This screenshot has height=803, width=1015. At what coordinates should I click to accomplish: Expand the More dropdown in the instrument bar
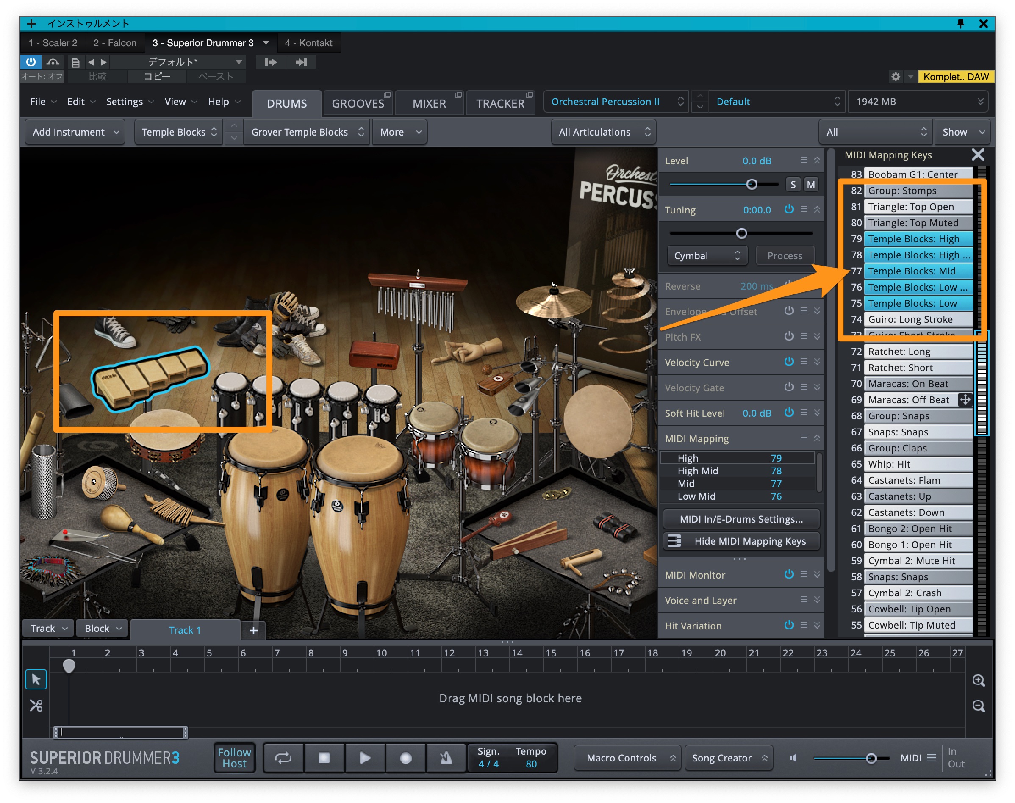[x=399, y=132]
